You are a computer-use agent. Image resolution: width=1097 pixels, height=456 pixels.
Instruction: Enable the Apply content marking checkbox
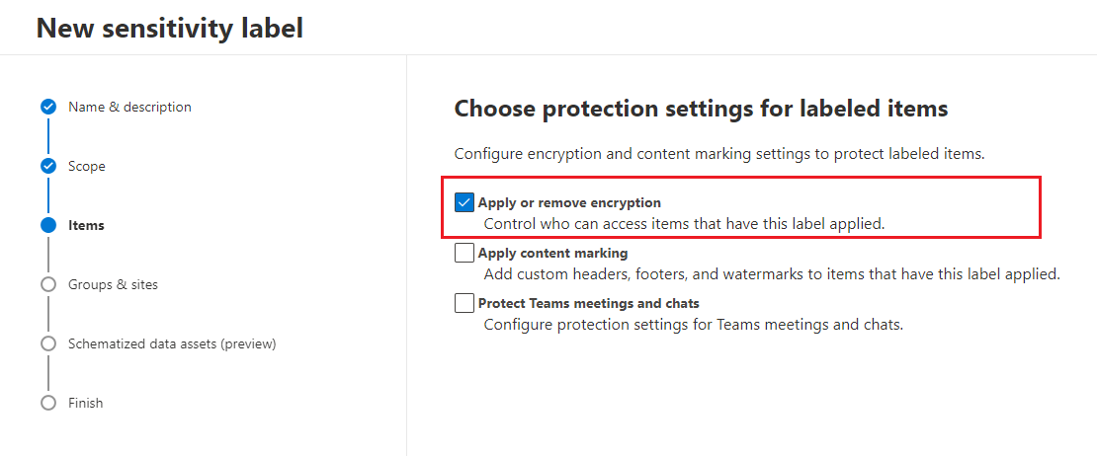(464, 254)
